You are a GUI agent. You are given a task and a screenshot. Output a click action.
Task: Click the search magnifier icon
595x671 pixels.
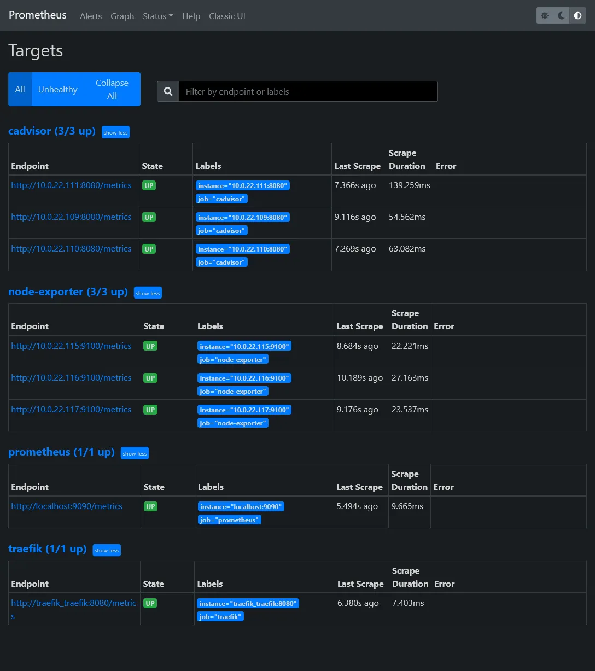point(168,91)
